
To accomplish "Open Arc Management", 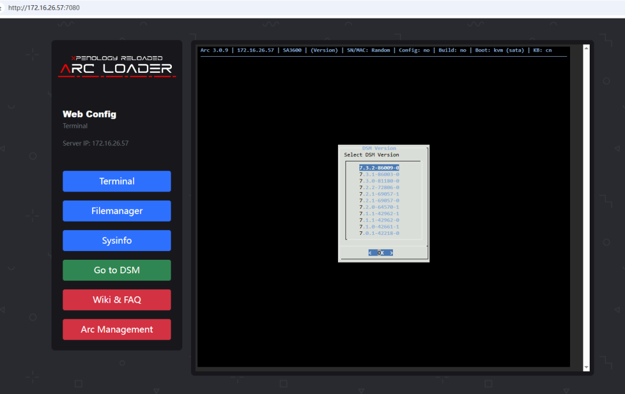I will (117, 329).
